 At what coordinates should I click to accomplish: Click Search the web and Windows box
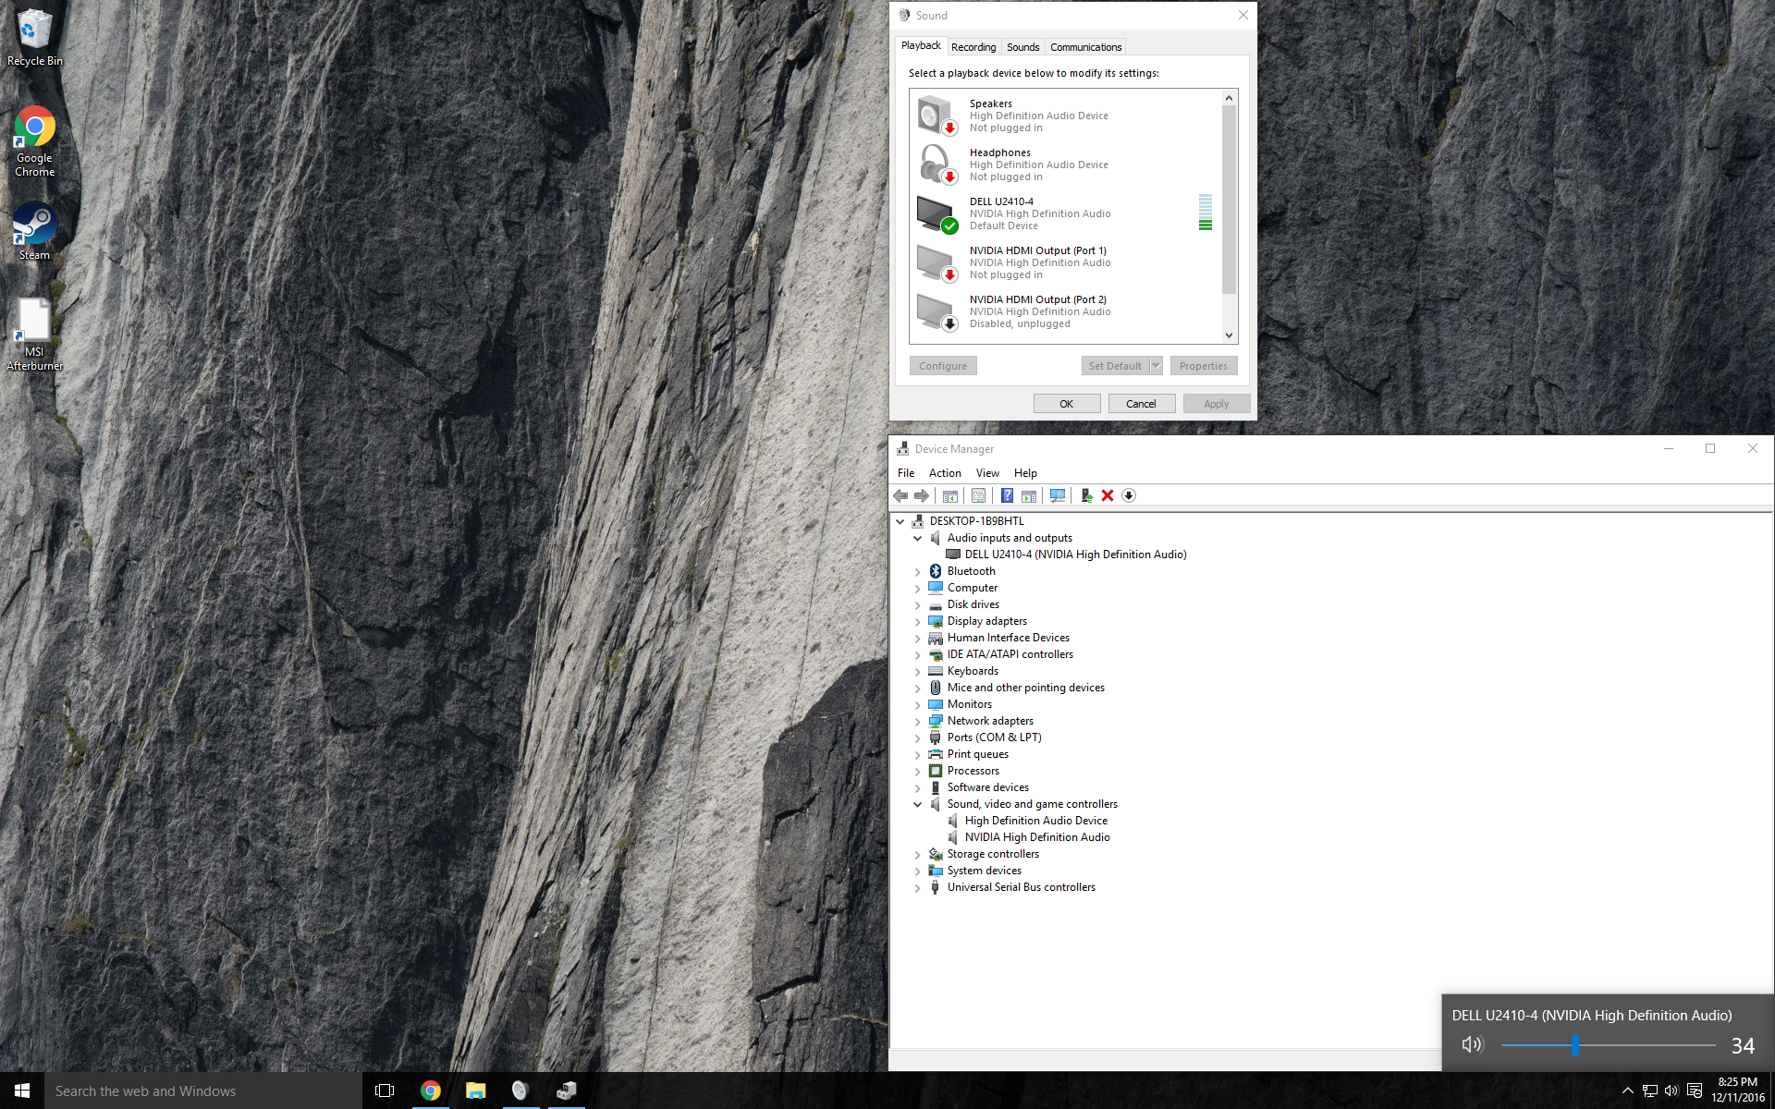click(203, 1091)
